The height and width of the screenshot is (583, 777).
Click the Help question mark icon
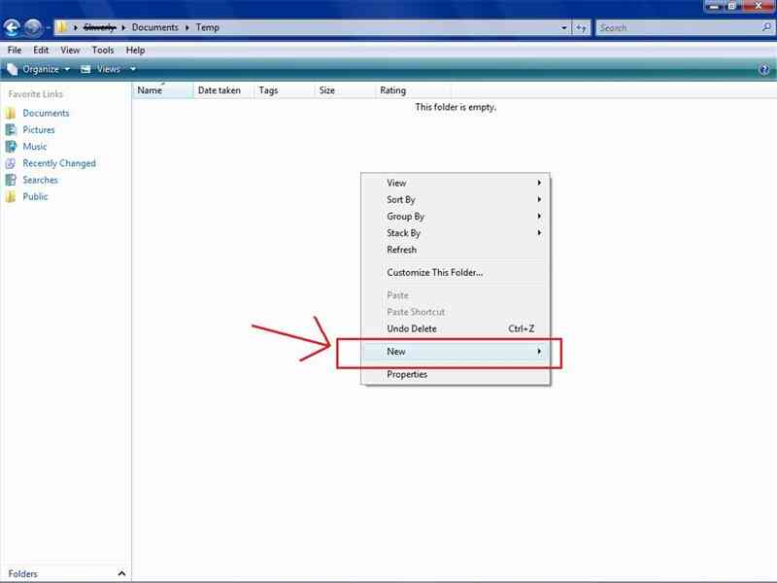point(763,70)
